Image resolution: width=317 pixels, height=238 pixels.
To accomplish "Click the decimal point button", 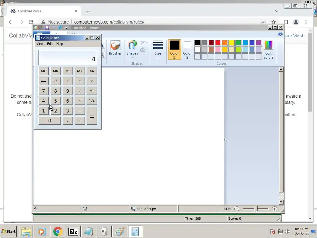I will pos(68,121).
